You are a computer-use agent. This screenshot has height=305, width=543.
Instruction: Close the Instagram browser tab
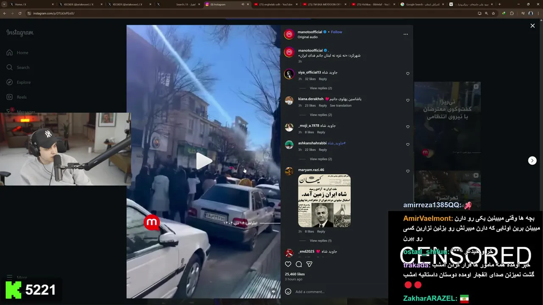tap(249, 4)
